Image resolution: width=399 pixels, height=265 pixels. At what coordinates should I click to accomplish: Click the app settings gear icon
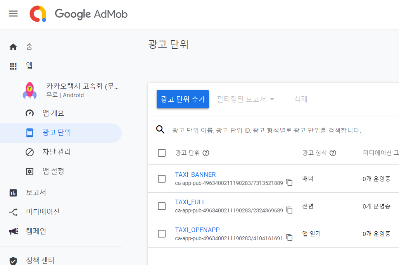tap(29, 172)
